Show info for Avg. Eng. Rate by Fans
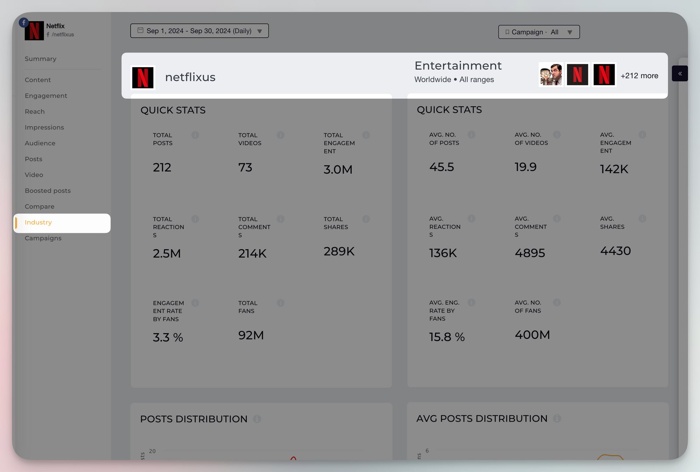 point(472,302)
